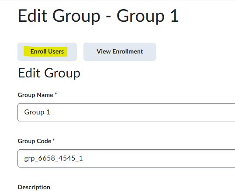Focus the Group Name text field
Viewport: 235px width, 191px height.
click(x=126, y=112)
